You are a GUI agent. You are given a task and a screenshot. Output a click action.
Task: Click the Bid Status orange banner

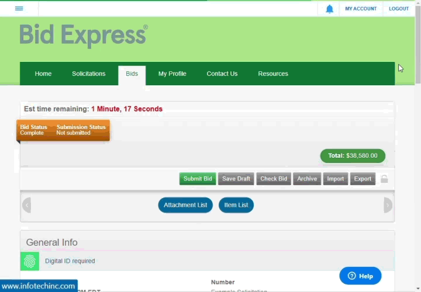(x=63, y=130)
